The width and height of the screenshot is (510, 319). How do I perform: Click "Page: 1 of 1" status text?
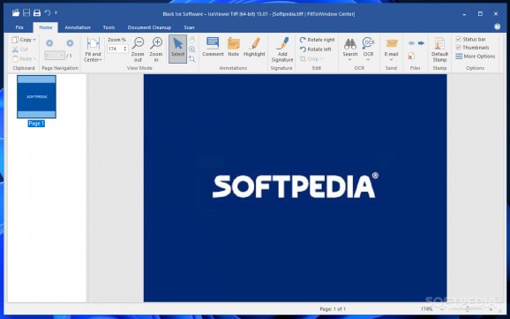[333, 308]
